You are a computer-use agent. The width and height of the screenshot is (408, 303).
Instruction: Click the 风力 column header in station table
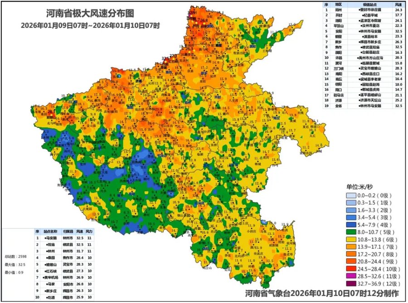pos(89,231)
